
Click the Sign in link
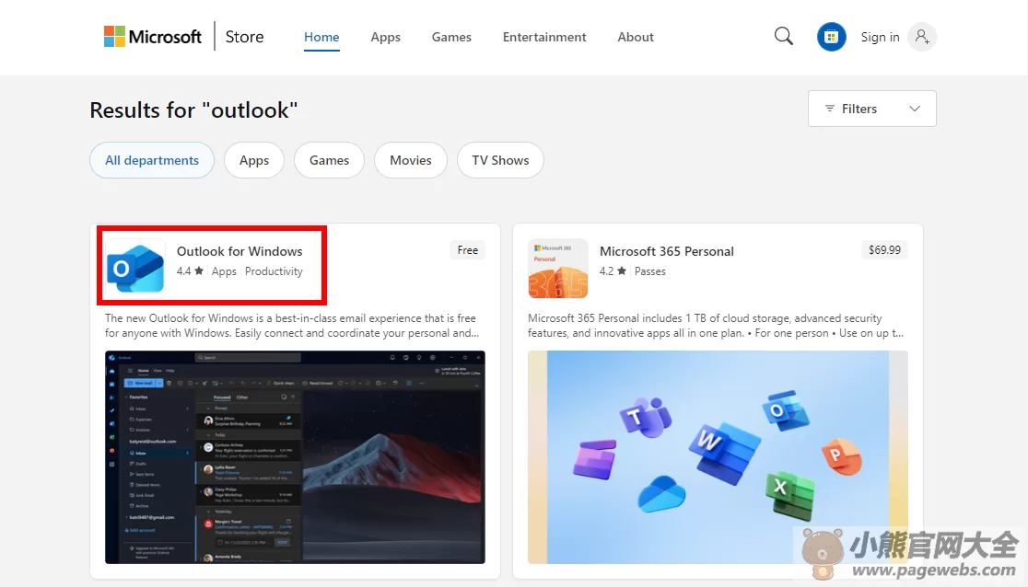880,38
